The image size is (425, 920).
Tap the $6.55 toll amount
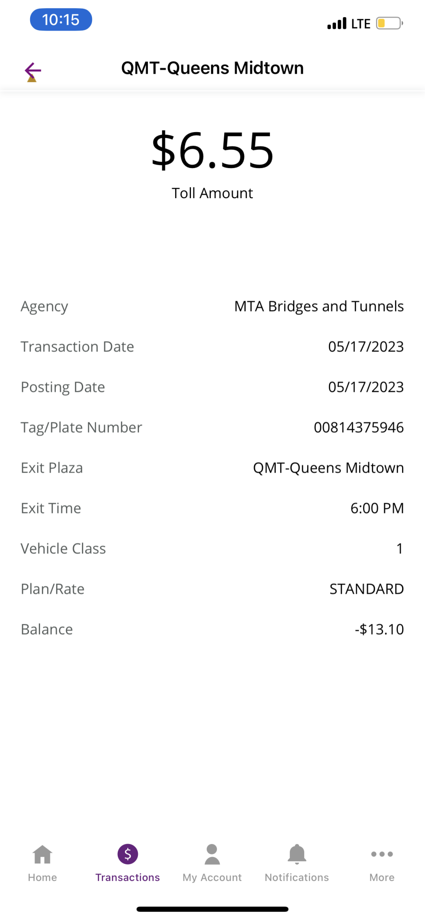[212, 150]
